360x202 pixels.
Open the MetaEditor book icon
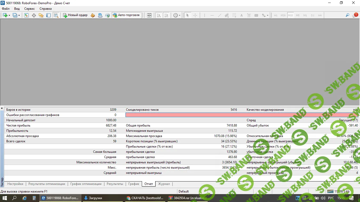click(x=93, y=15)
